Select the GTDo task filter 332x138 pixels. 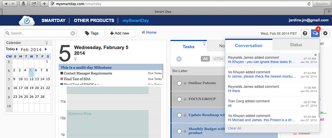[x=218, y=59]
